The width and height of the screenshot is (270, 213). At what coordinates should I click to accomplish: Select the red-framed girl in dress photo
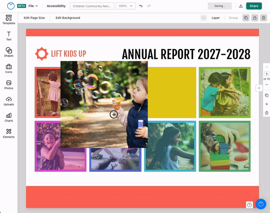48,92
